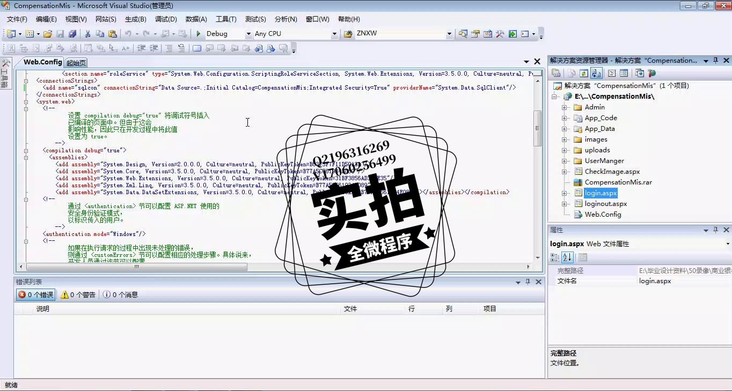Open login.aspx properties object dropdown
The image size is (732, 391).
(727, 244)
